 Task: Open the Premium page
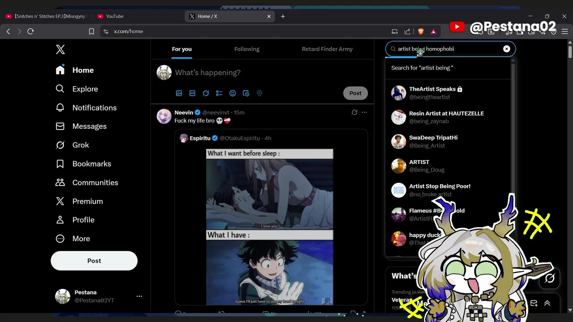tap(79, 201)
